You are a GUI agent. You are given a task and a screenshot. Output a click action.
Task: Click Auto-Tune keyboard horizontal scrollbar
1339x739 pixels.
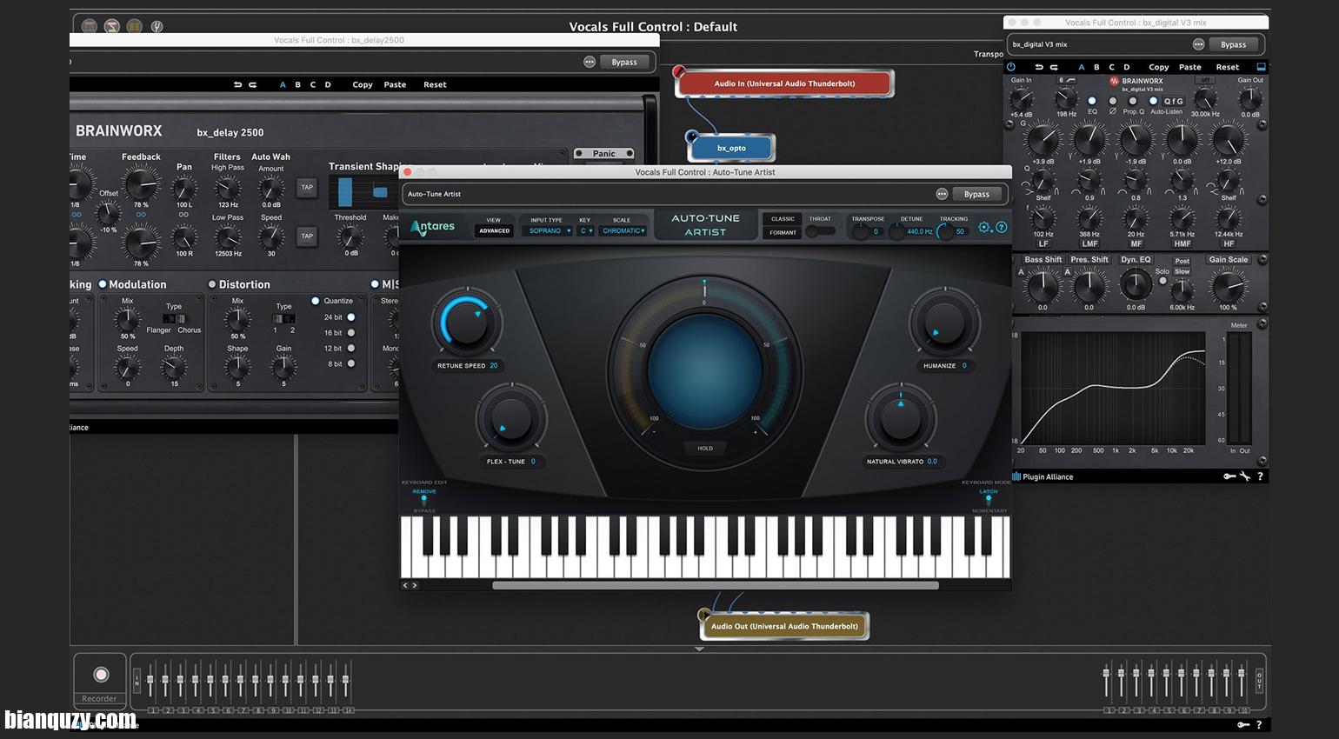coord(716,586)
